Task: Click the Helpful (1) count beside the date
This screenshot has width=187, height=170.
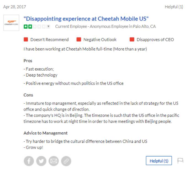Action: [174, 7]
